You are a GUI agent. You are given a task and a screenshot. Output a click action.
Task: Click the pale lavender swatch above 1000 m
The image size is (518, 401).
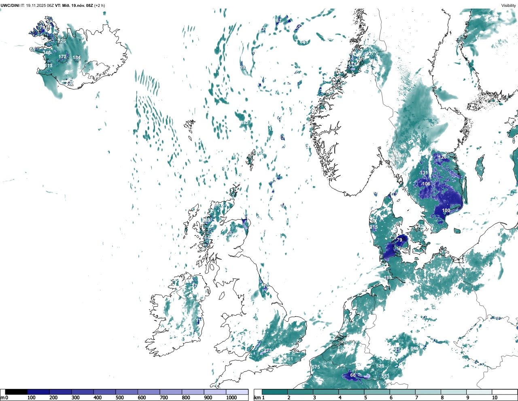[x=237, y=392]
